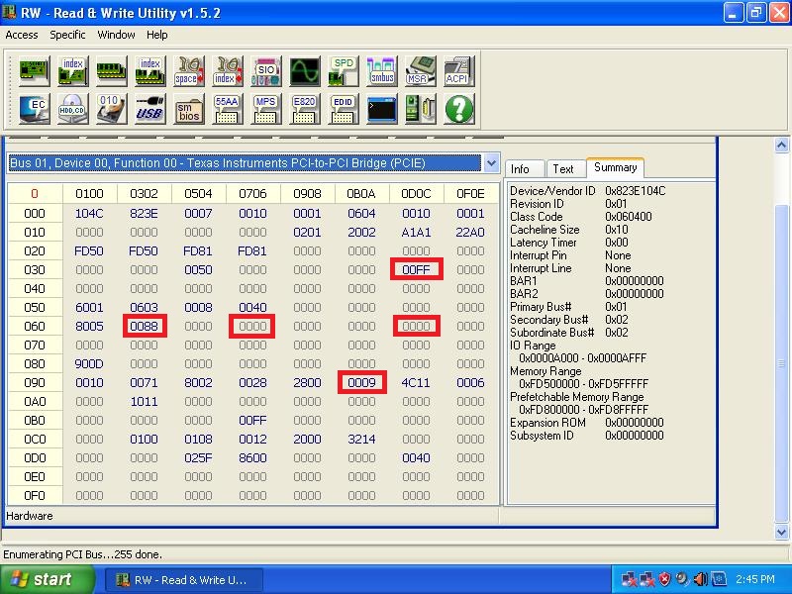Open the CPU MSR registers tool

[420, 70]
